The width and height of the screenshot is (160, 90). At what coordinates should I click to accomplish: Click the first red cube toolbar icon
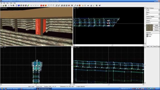(41, 5)
